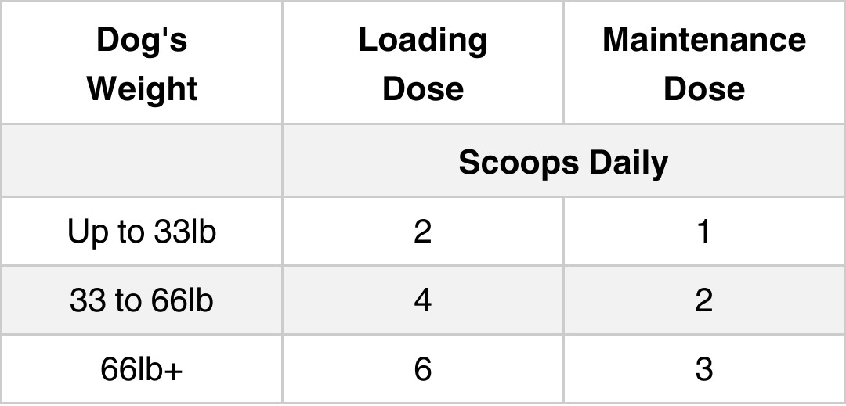Click the Maintenance Dose column header

704,63
